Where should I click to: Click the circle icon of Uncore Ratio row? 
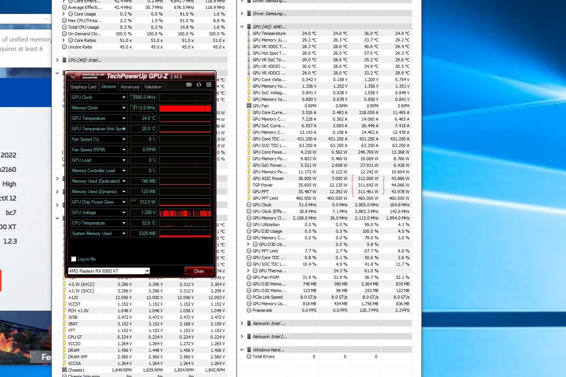click(x=64, y=47)
